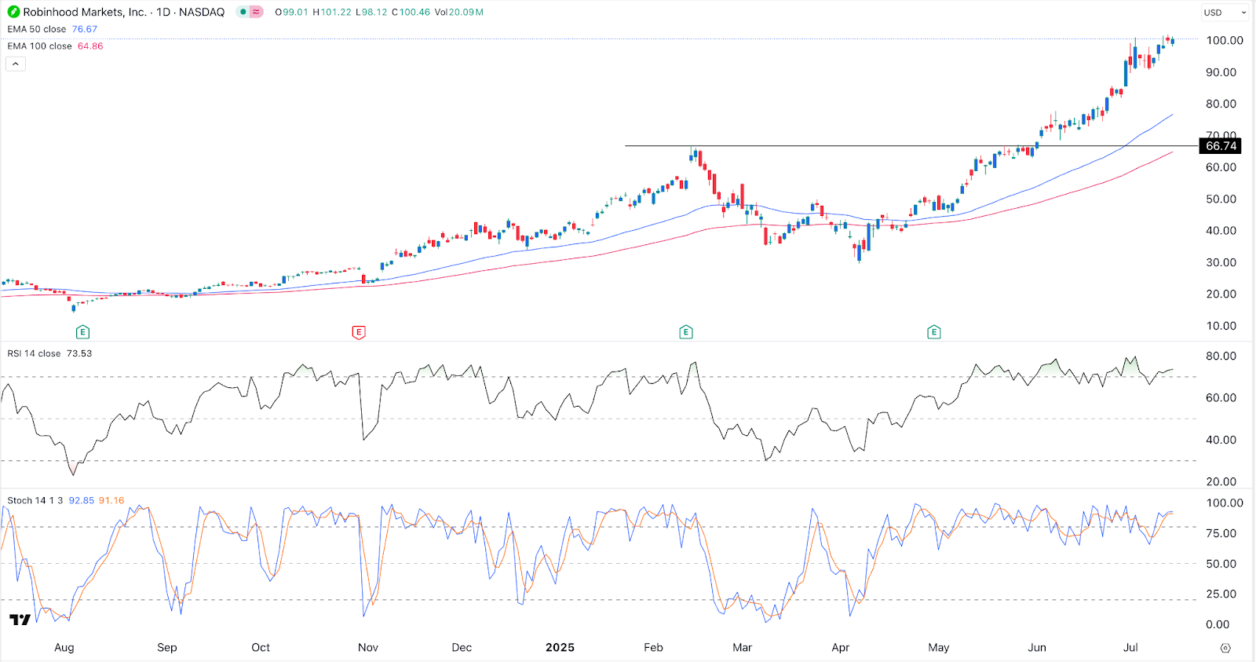This screenshot has height=662, width=1256.
Task: Click the horizontal resistance line on chart
Action: 911,146
